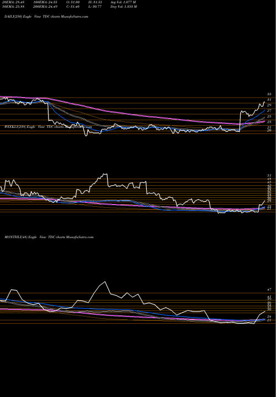Screen dimensions: 276x397
Task: Click the weekly chart's highest price peak
Action: [x=104, y=174]
